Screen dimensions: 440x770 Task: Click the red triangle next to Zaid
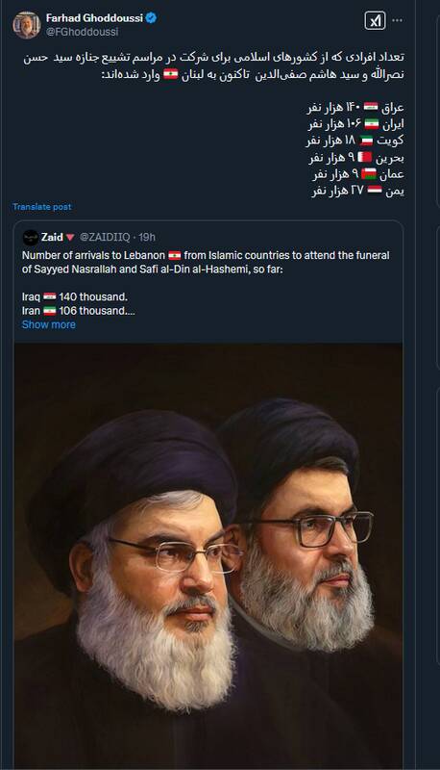coord(70,237)
